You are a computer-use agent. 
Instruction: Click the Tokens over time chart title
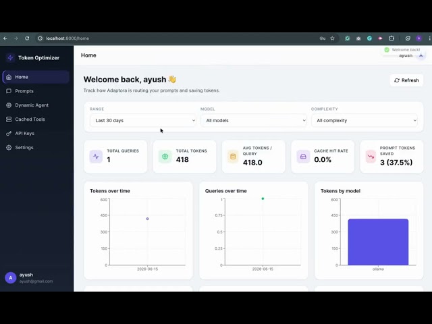[x=110, y=191]
